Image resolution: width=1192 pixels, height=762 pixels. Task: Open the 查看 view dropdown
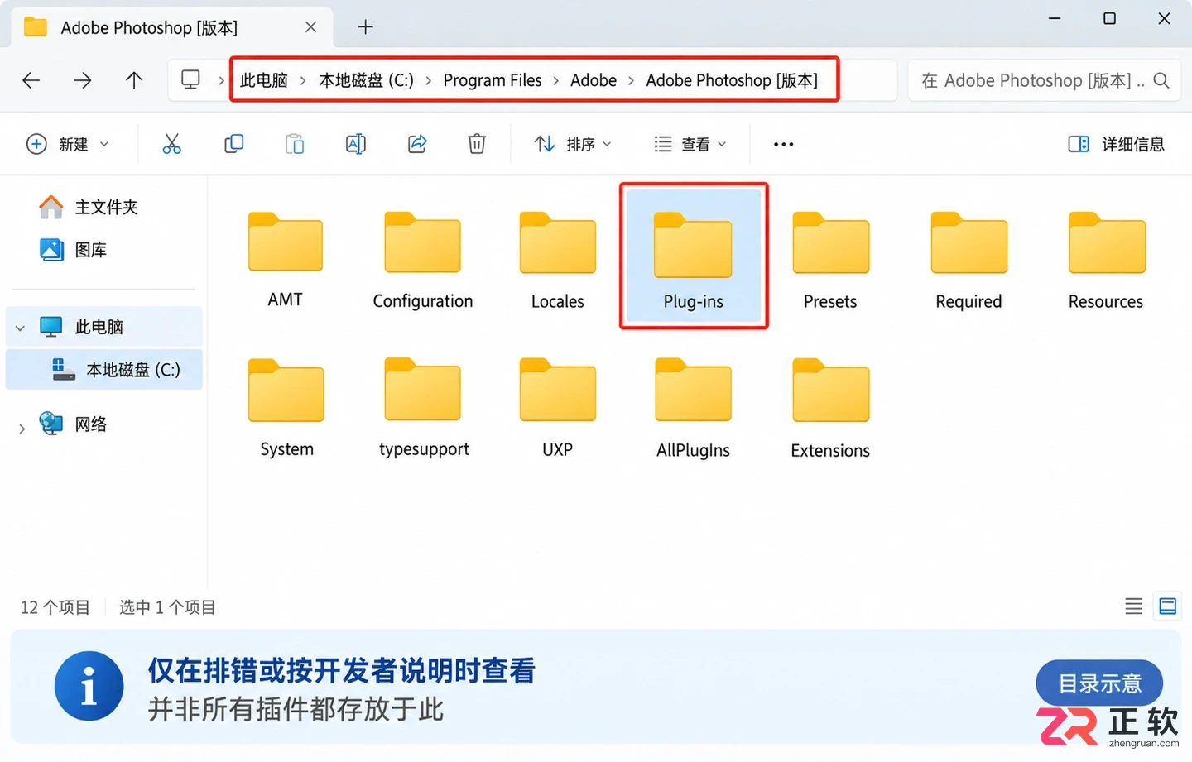pyautogui.click(x=690, y=144)
